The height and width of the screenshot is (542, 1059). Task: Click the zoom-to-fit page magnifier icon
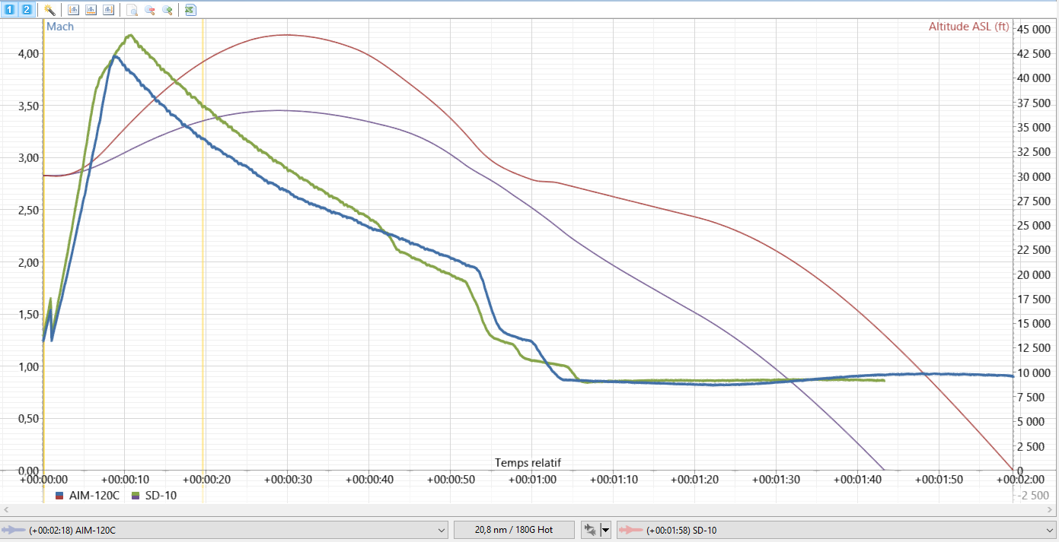132,10
